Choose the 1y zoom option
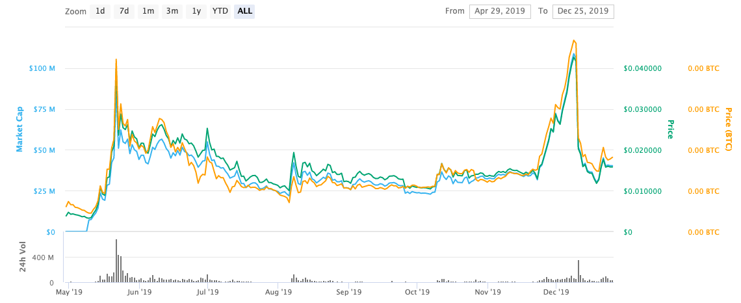Image resolution: width=741 pixels, height=303 pixels. tap(196, 11)
